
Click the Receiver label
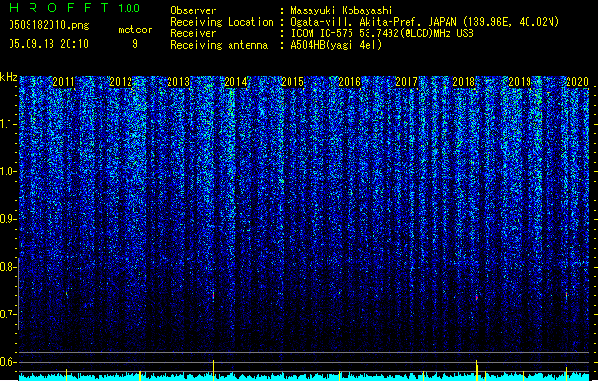[193, 33]
